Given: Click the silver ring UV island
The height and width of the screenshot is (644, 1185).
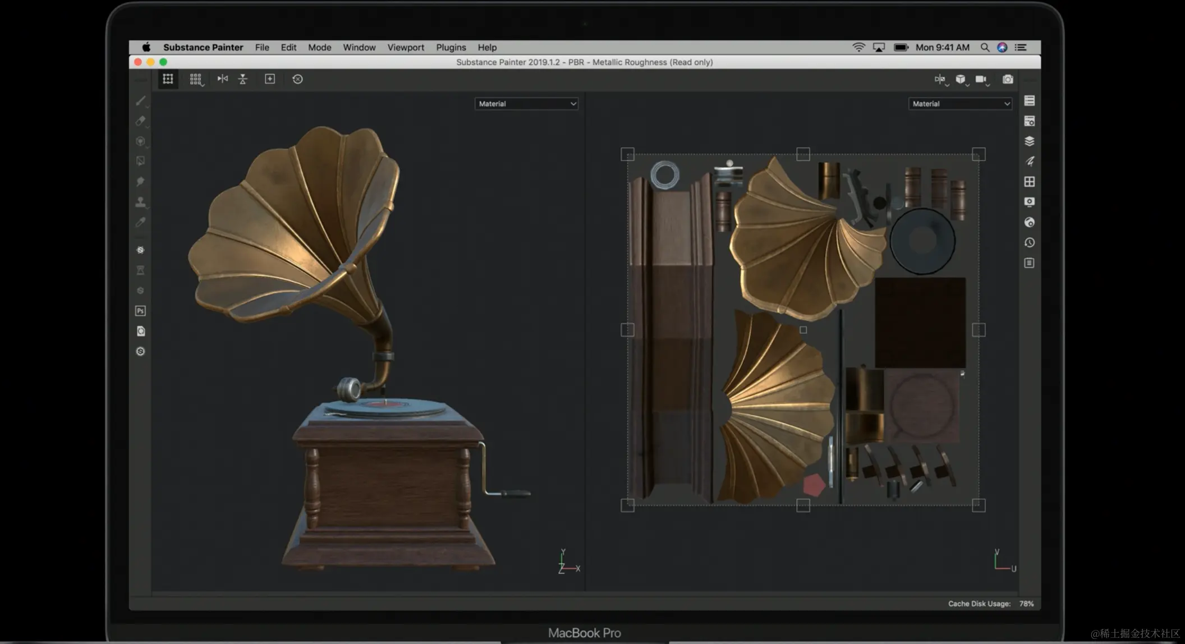Looking at the screenshot, I should click(665, 175).
